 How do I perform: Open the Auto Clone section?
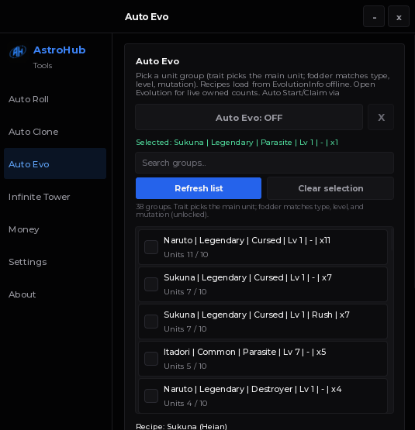(33, 132)
